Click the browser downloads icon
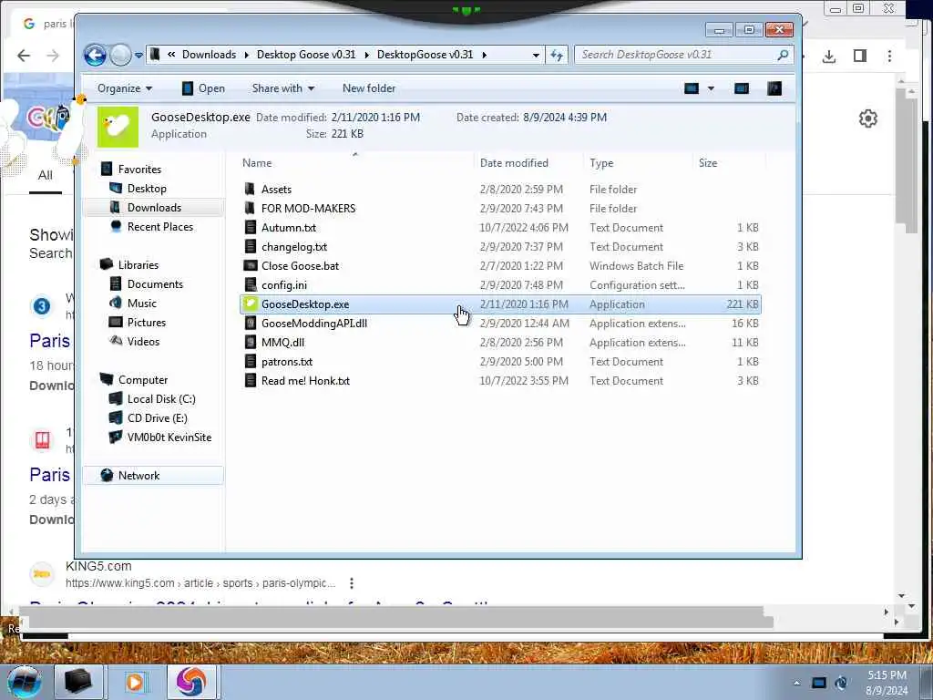The image size is (933, 700). 829,56
